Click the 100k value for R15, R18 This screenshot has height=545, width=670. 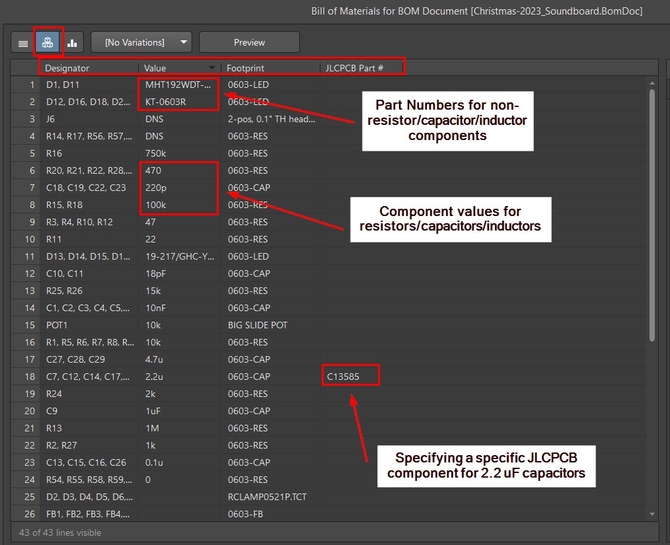click(x=180, y=205)
